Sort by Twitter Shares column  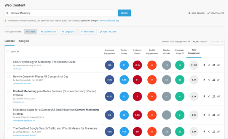point(124,52)
